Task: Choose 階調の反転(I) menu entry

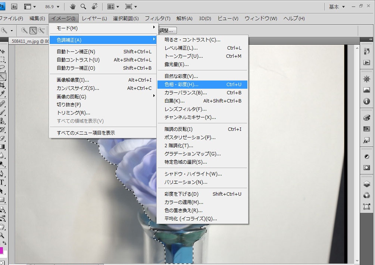Action: pyautogui.click(x=202, y=129)
